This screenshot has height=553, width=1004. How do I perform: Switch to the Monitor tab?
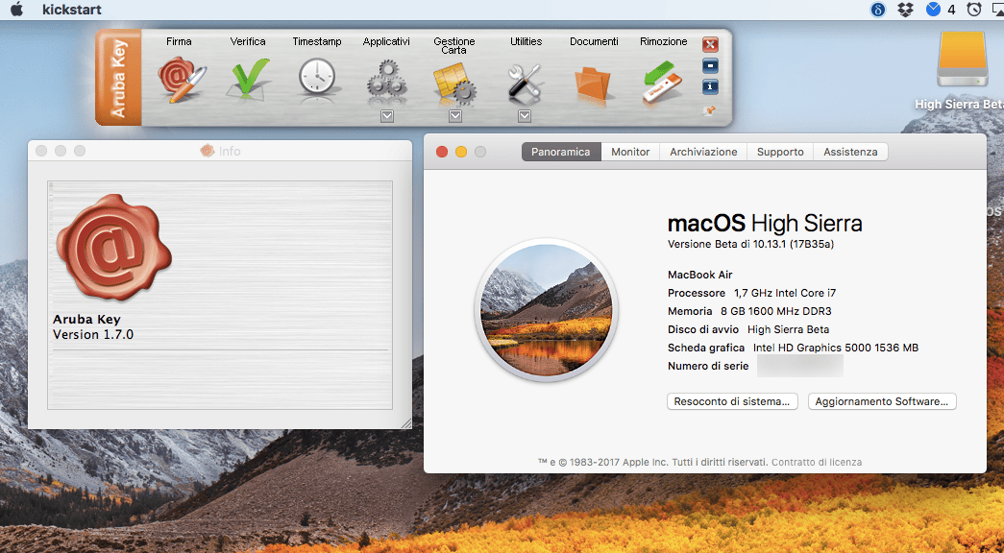630,152
